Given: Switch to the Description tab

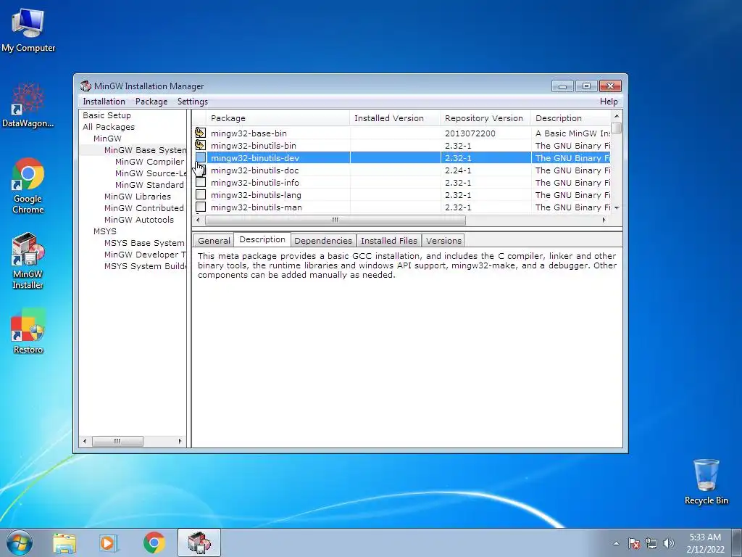Looking at the screenshot, I should 262,239.
